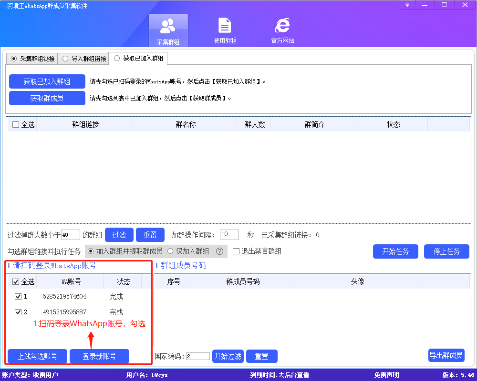This screenshot has height=381, width=477.
Task: Open the 使用教程 tutorial icon
Action: click(x=225, y=30)
